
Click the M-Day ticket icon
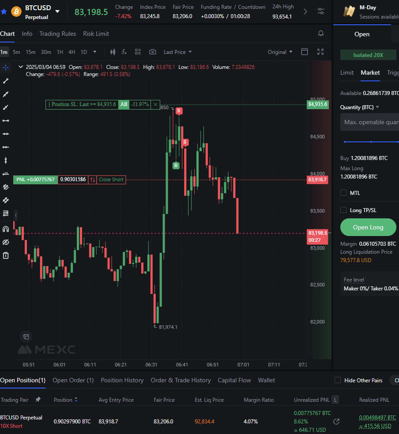[349, 11]
